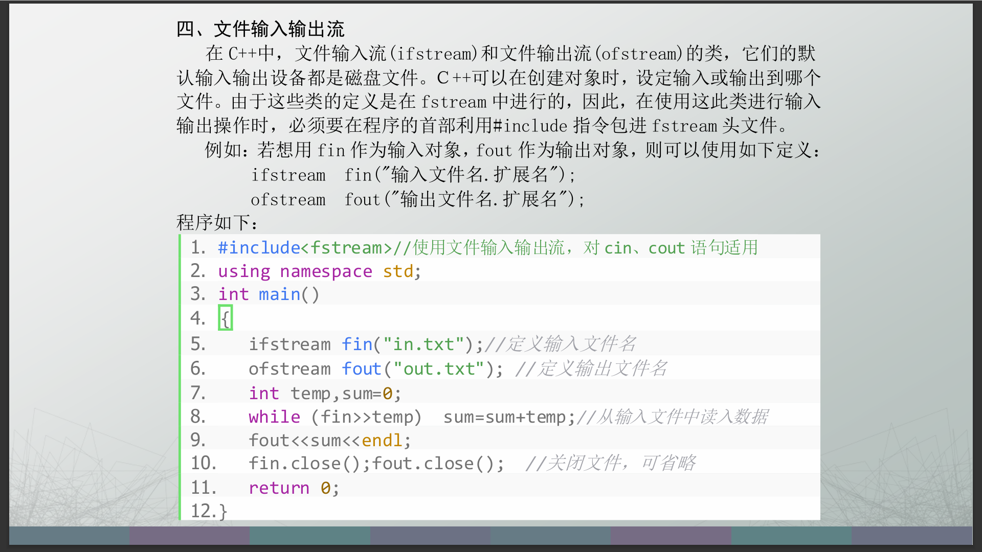Screen dimensions: 982x552
Task: Click the comment 关闭文件，可省略 on line 10
Action: [610, 464]
